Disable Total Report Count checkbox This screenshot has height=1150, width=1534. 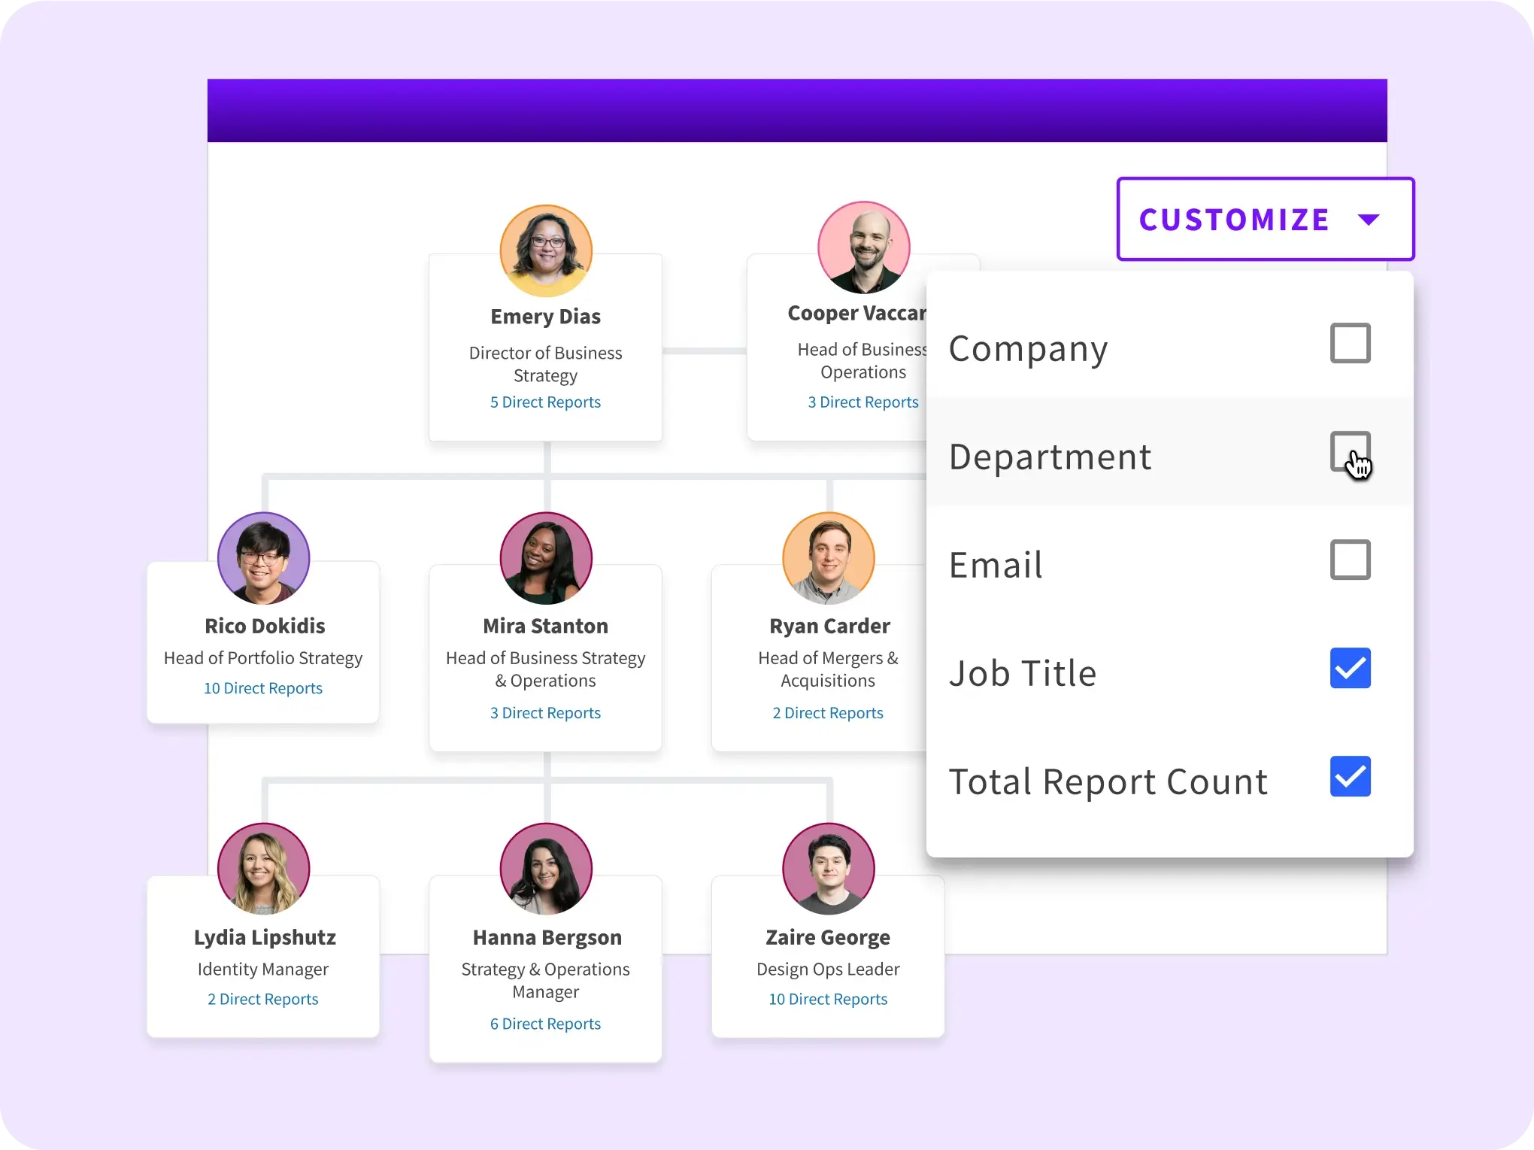coord(1350,776)
